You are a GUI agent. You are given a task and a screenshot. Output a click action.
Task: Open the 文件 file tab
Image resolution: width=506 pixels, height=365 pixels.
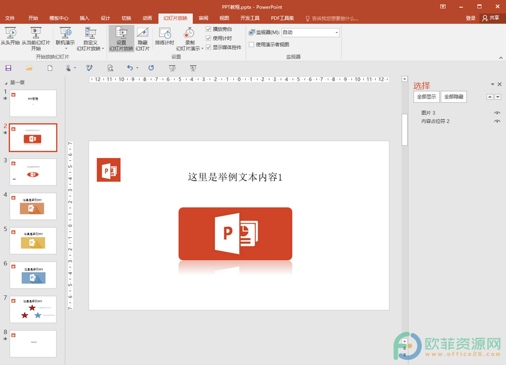(x=10, y=18)
